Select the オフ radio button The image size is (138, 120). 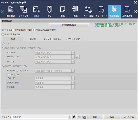click(x=3, y=44)
